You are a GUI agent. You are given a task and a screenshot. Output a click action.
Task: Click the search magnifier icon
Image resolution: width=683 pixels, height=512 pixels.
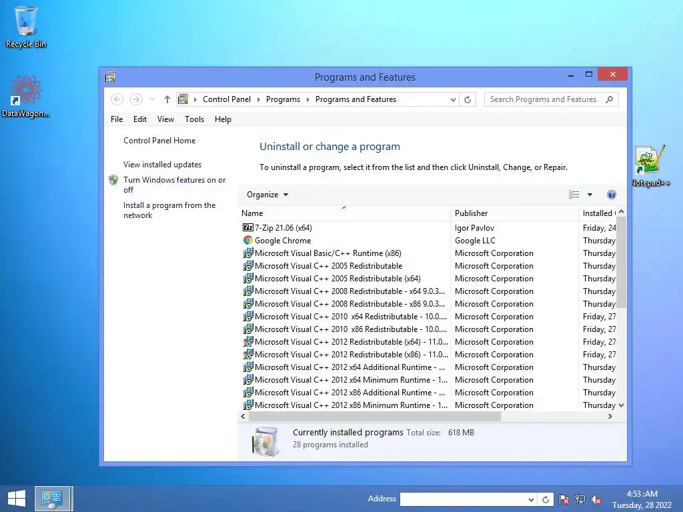click(610, 99)
